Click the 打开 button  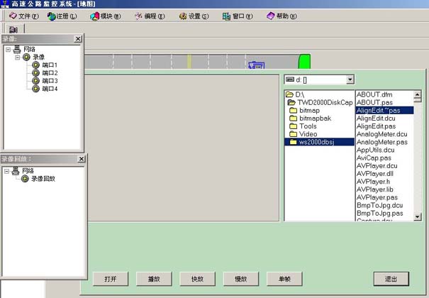[x=110, y=279]
